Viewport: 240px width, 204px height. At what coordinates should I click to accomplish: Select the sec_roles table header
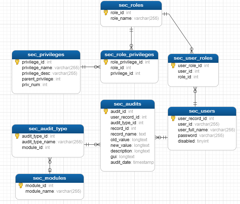(131, 5)
